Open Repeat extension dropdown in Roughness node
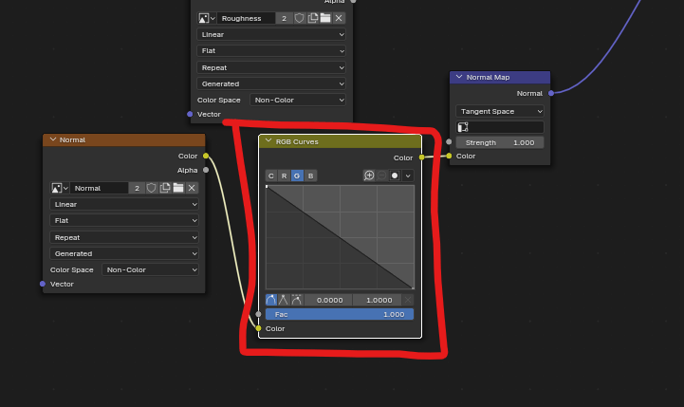Image resolution: width=684 pixels, height=407 pixels. click(x=271, y=67)
